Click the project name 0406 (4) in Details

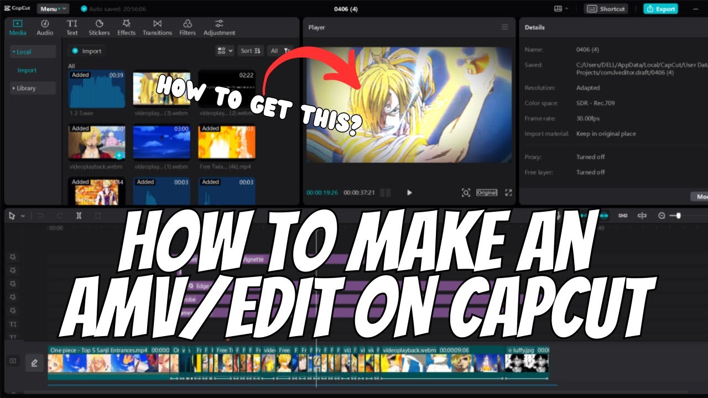pyautogui.click(x=587, y=50)
